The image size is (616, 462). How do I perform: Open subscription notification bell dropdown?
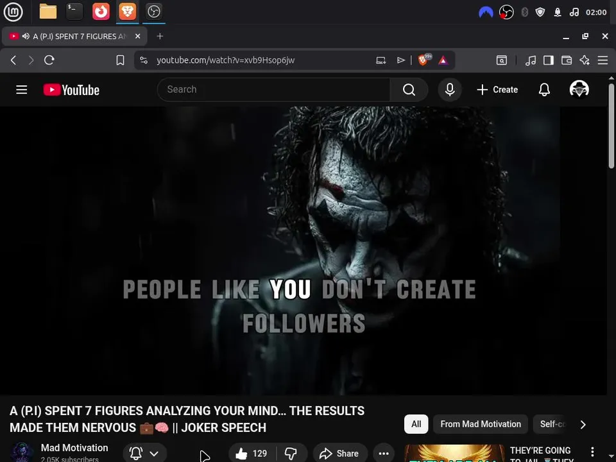click(x=144, y=454)
